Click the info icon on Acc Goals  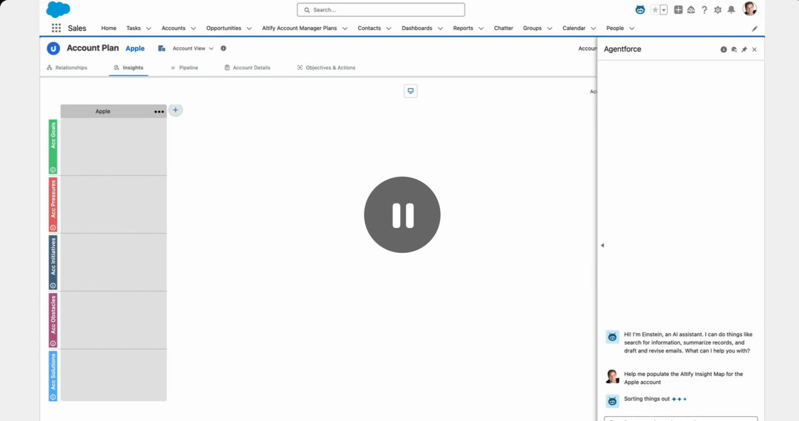point(53,170)
